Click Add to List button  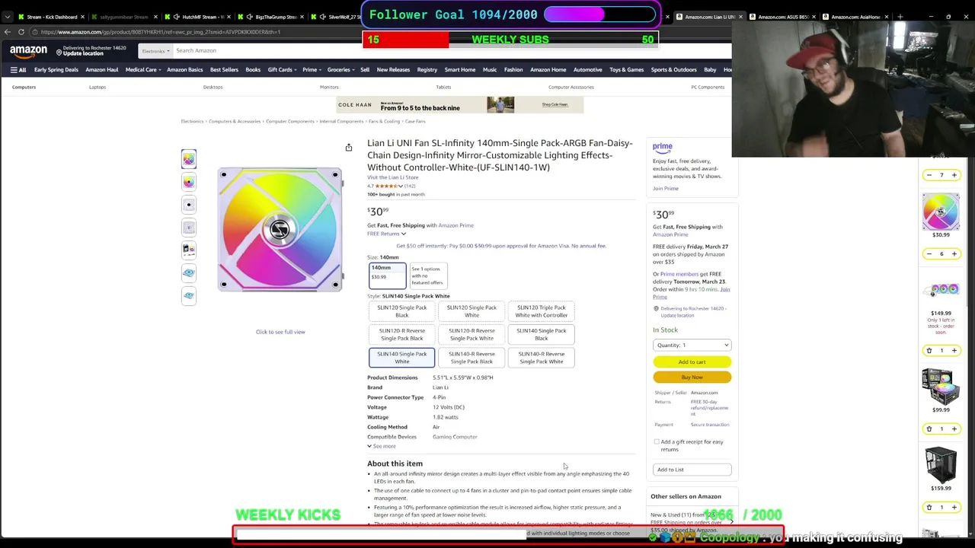(692, 470)
